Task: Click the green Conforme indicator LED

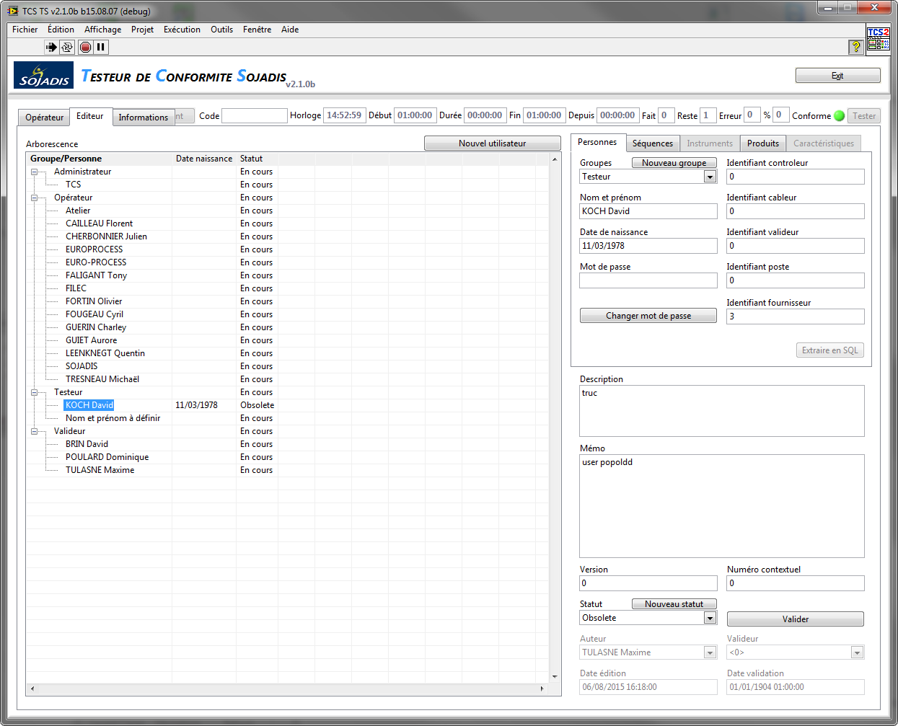Action: click(840, 115)
